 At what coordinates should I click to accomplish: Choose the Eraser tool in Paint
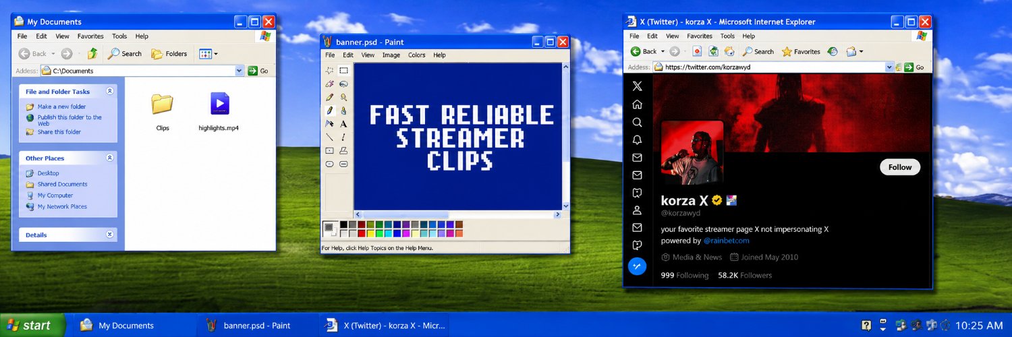pyautogui.click(x=330, y=84)
